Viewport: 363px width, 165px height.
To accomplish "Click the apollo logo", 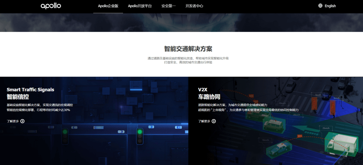I will (51, 6).
